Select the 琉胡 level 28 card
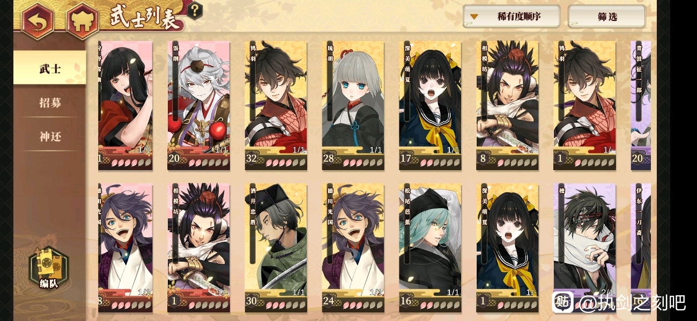697x321 pixels. [353, 105]
